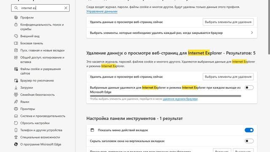
Task: Click the search magnifier icon in settings
Action: point(16,8)
